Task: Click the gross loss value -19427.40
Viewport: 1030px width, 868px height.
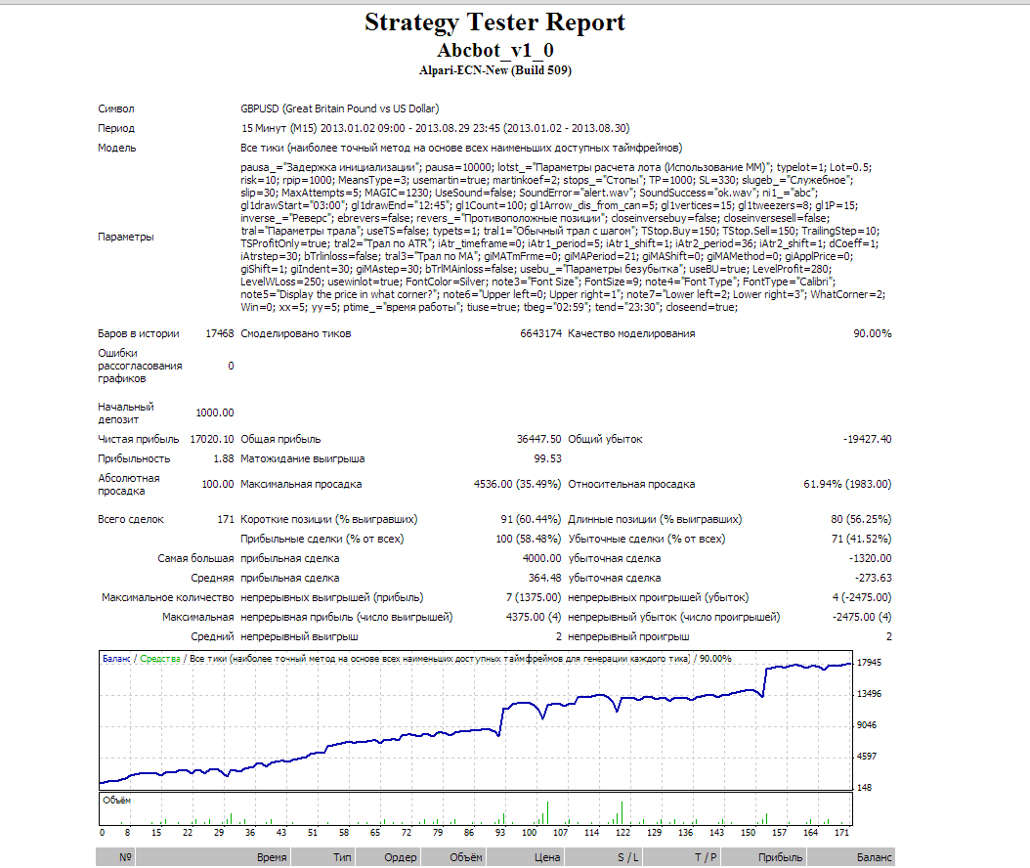Action: point(867,439)
